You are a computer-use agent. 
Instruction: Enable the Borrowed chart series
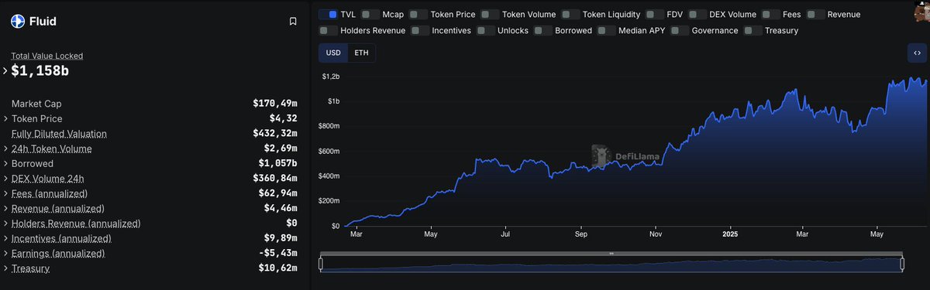point(543,30)
